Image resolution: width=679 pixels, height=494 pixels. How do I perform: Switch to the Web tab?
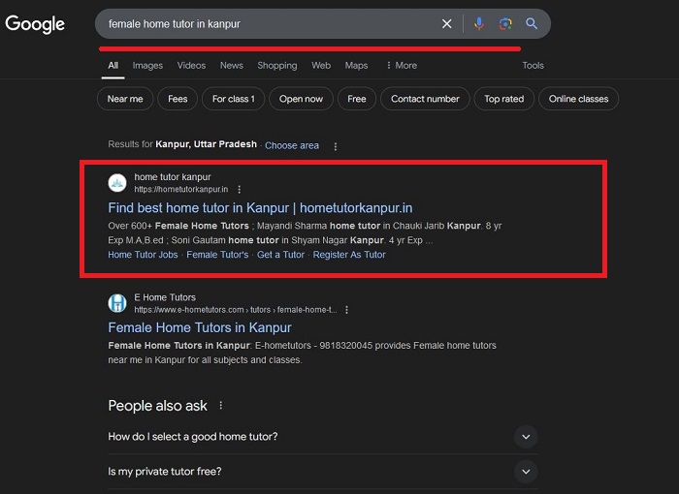(x=321, y=65)
